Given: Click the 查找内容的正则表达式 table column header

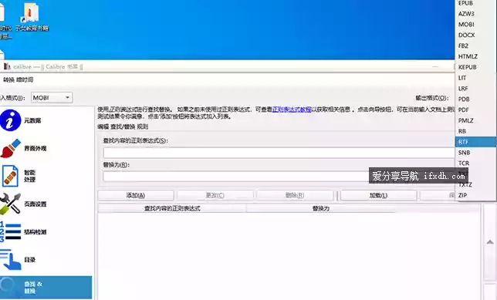Looking at the screenshot, I should [x=172, y=208].
